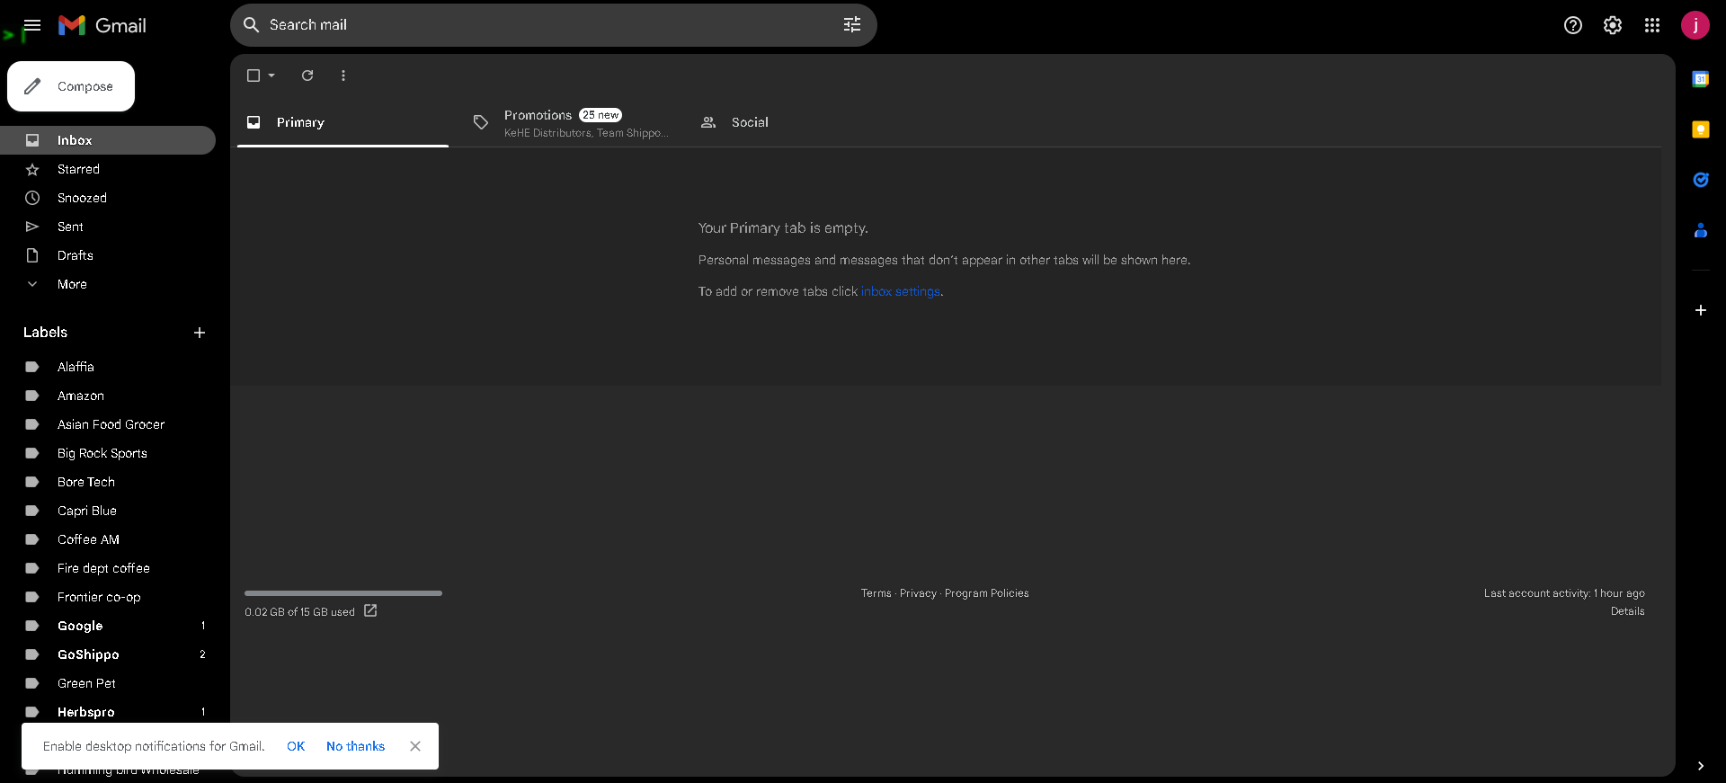This screenshot has width=1726, height=783.
Task: Open Google apps grid
Action: coord(1652,25)
